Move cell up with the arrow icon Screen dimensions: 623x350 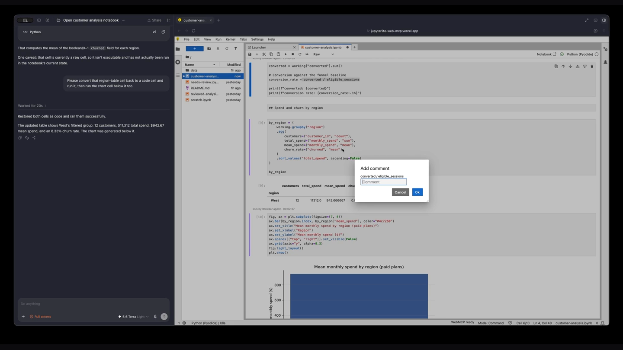coord(563,67)
